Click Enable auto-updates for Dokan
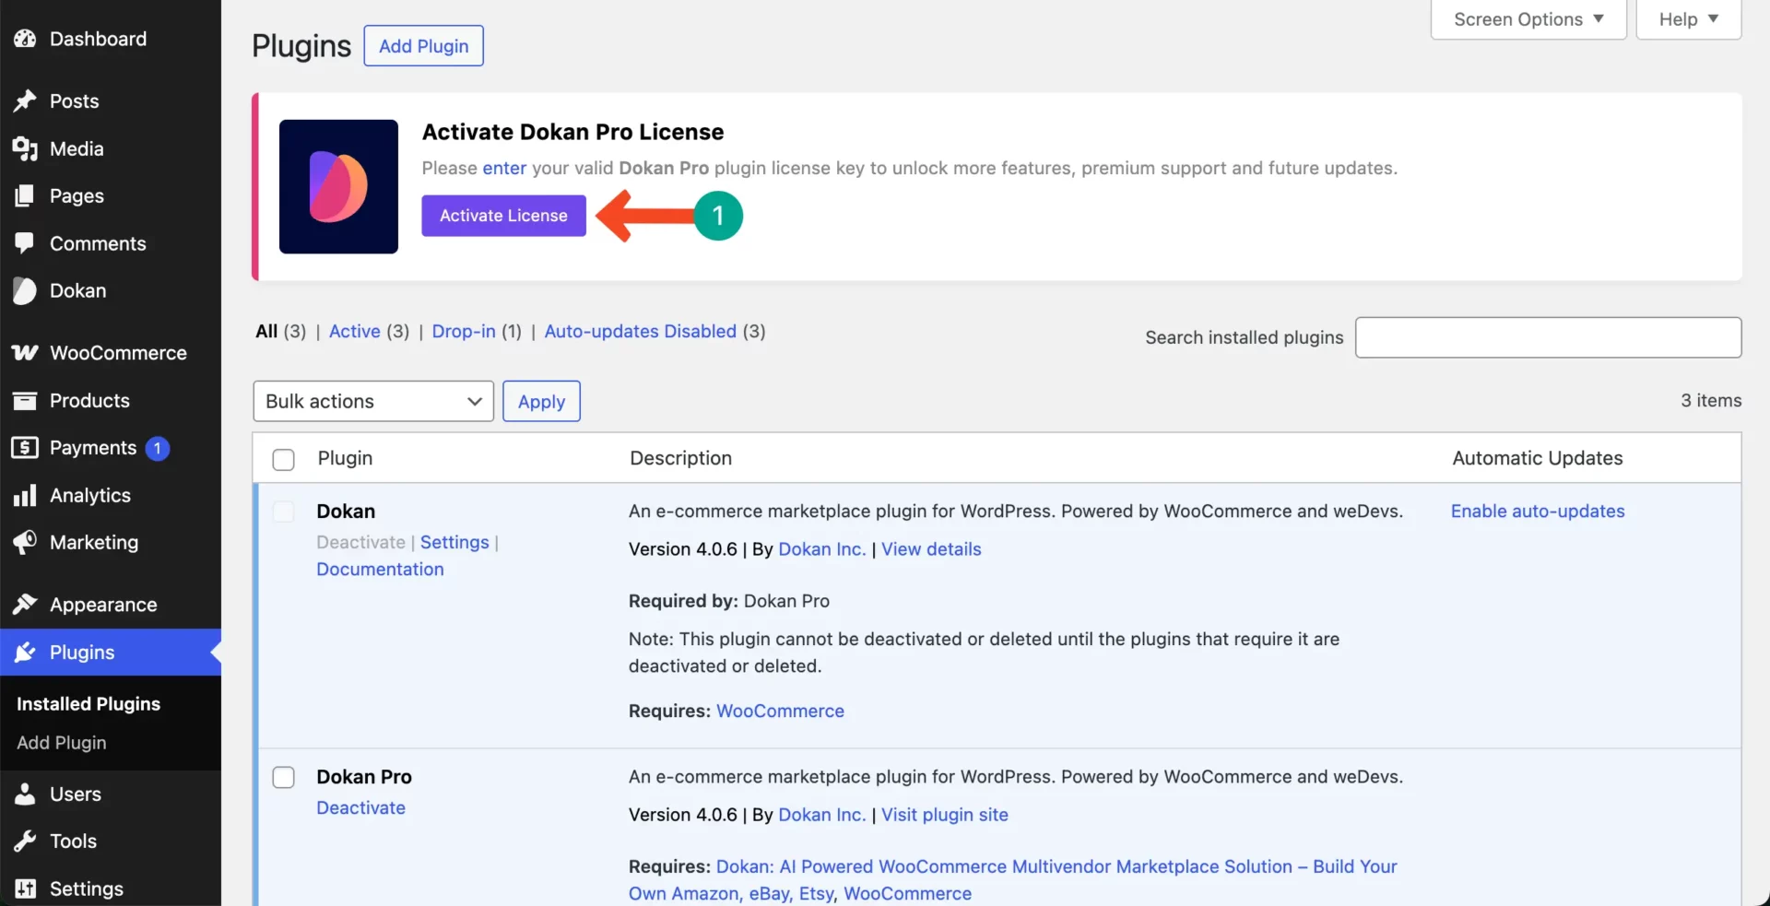The width and height of the screenshot is (1770, 906). point(1538,512)
